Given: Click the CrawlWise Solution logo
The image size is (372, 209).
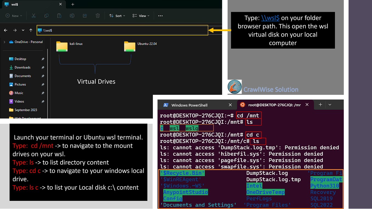Looking at the screenshot, I should [234, 87].
